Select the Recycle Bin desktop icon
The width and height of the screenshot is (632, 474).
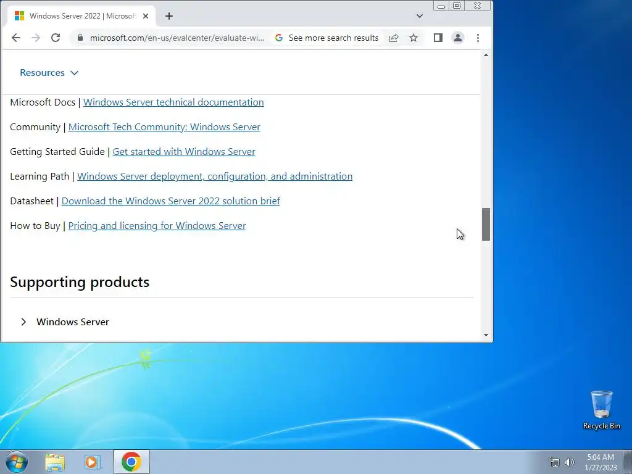[601, 410]
